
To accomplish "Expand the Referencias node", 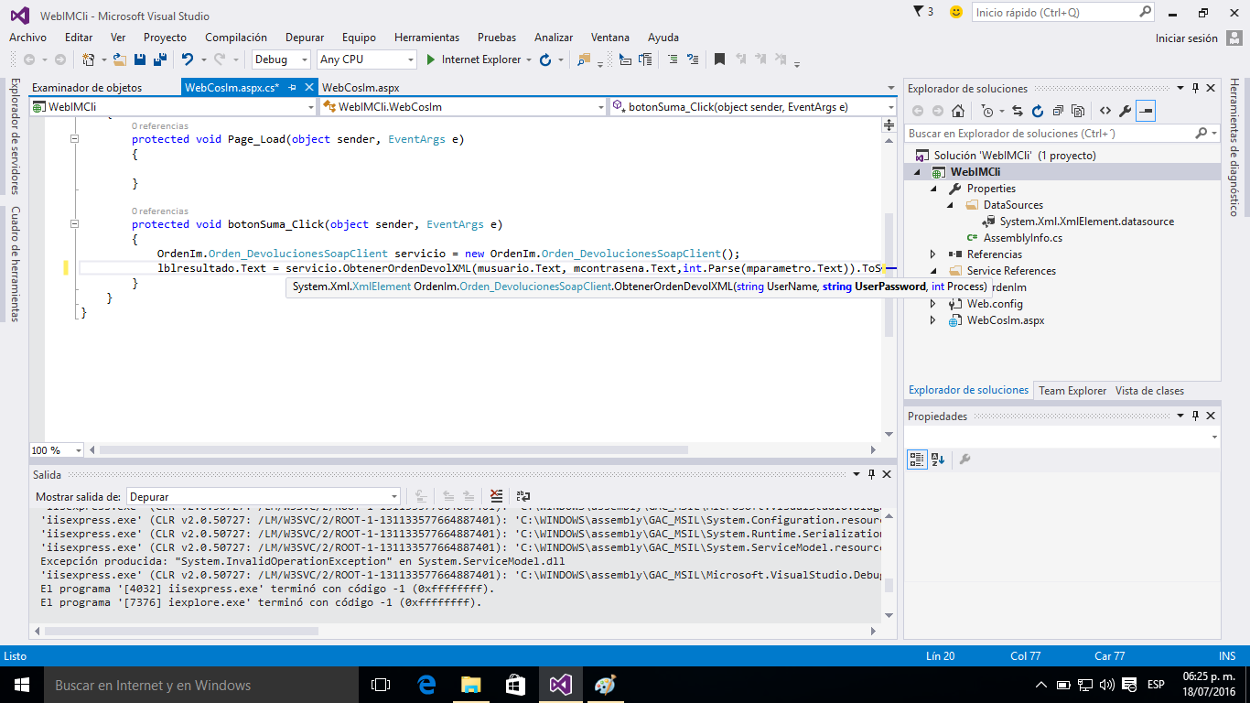I will (933, 254).
